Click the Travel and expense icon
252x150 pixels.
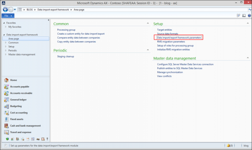(x=6, y=132)
